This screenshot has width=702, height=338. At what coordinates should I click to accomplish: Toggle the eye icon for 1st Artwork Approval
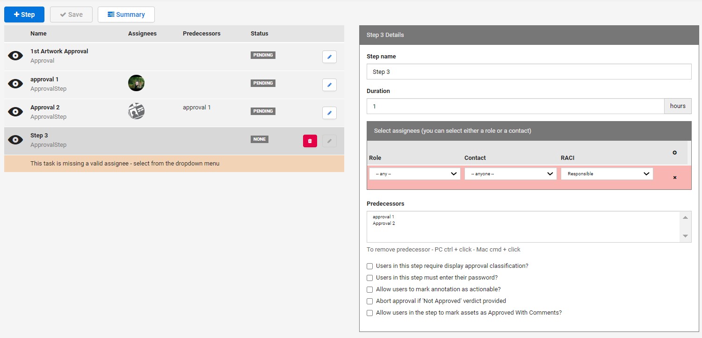pos(15,56)
